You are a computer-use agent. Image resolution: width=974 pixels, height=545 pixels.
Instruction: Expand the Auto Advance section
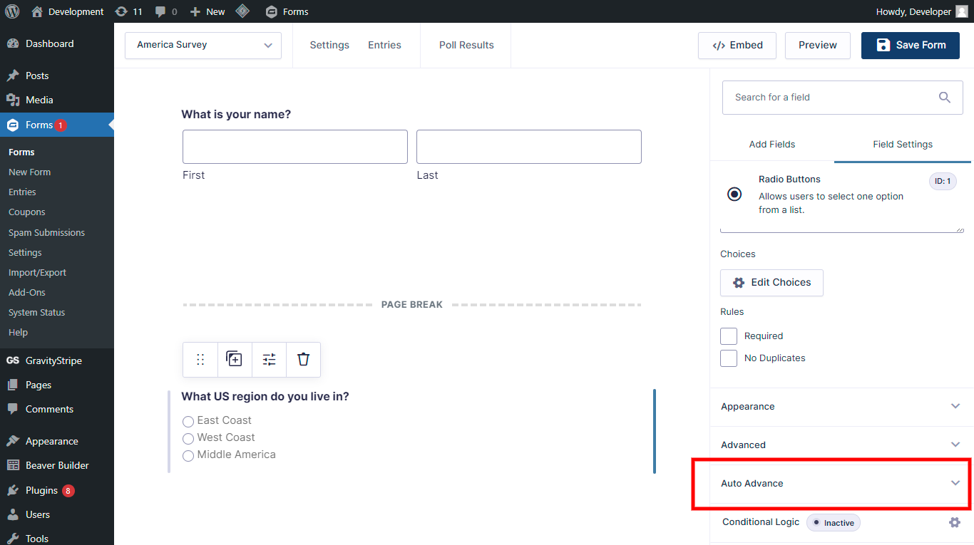(x=841, y=484)
